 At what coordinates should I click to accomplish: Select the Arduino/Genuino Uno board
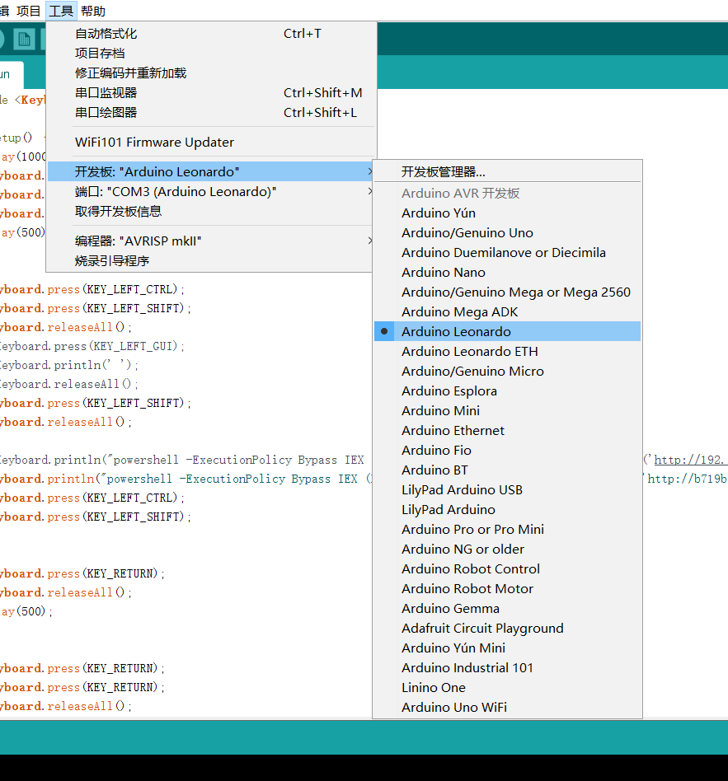[x=467, y=232]
